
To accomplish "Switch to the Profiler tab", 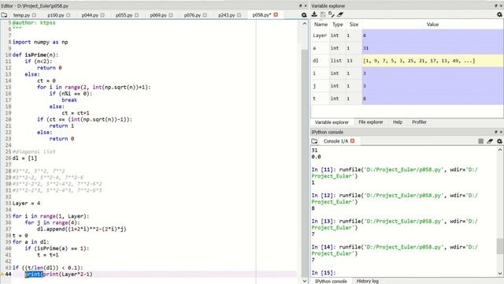I will pos(419,122).
